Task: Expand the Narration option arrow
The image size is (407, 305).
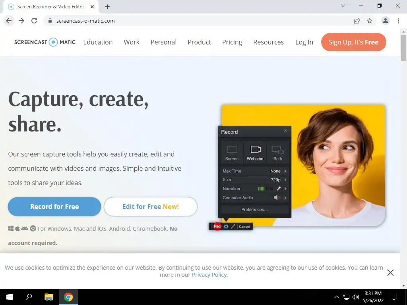Action: point(285,189)
